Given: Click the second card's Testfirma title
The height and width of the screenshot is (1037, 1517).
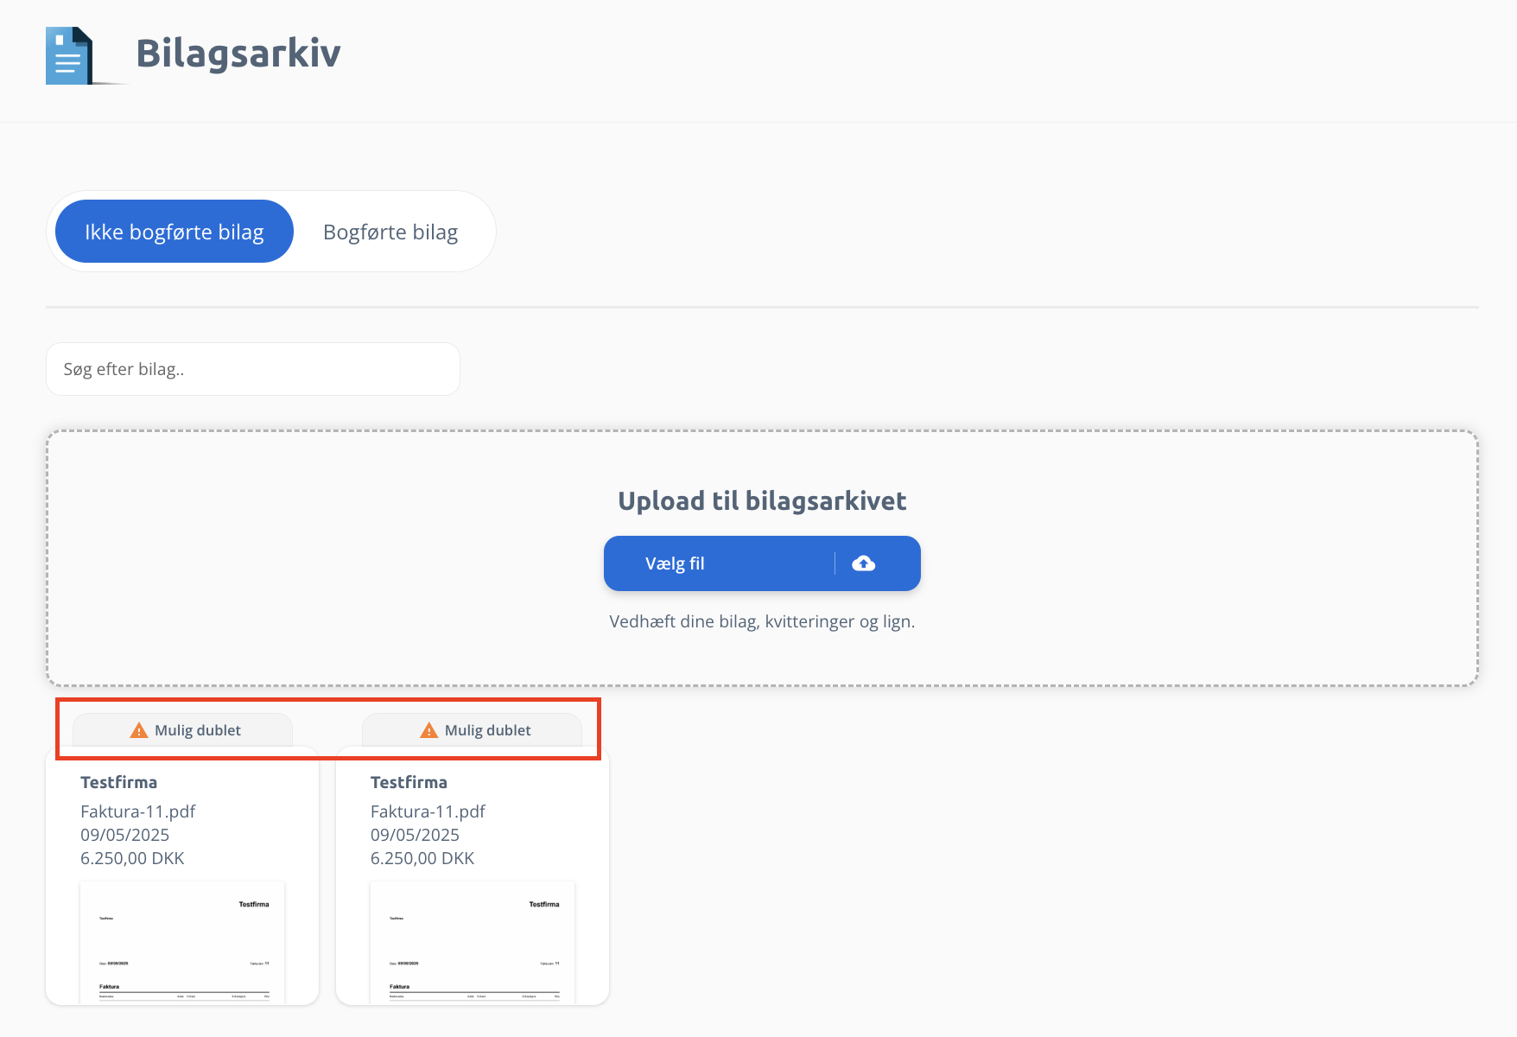Looking at the screenshot, I should [x=409, y=782].
